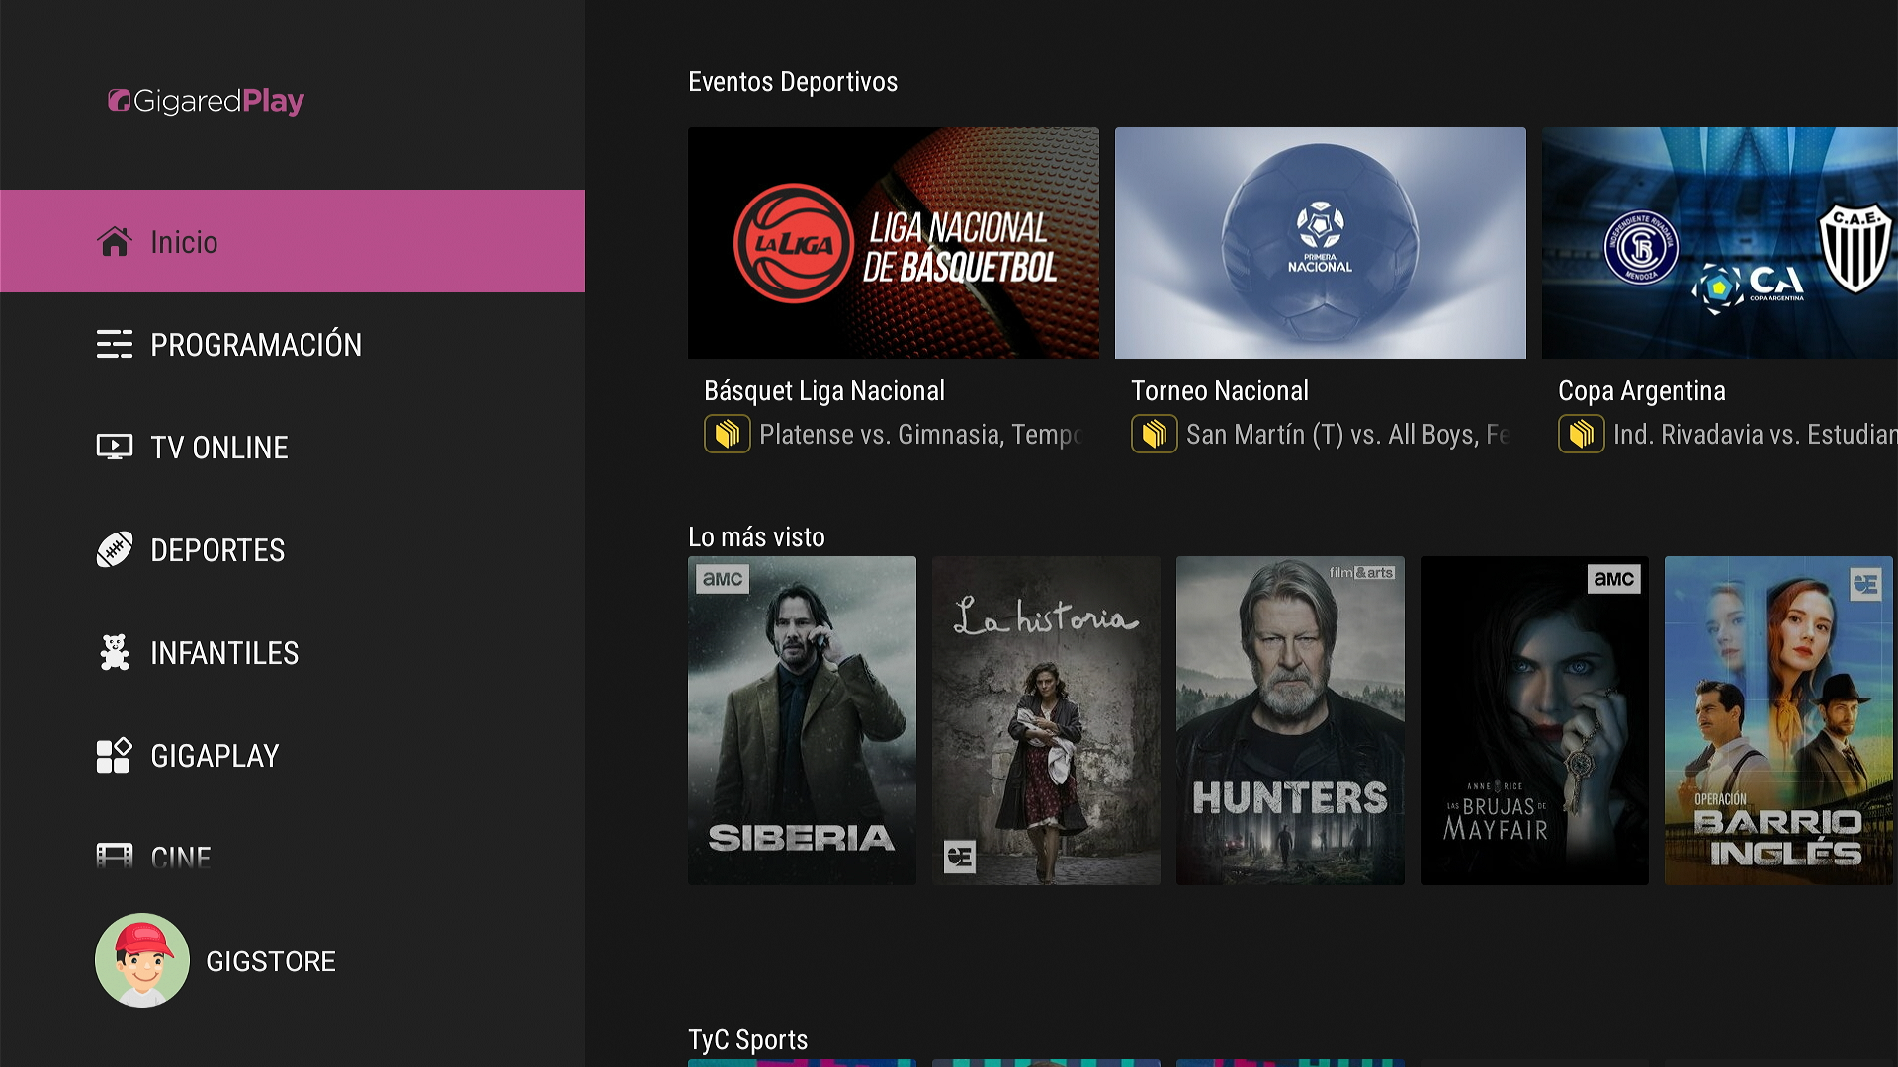This screenshot has width=1898, height=1067.
Task: Play Siberia movie poster
Action: [x=802, y=720]
